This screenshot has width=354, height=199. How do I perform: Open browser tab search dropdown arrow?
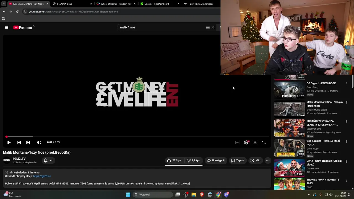[4, 4]
